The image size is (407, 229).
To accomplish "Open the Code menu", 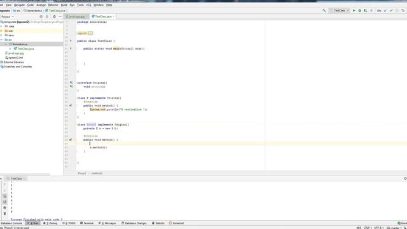I will [31, 5].
